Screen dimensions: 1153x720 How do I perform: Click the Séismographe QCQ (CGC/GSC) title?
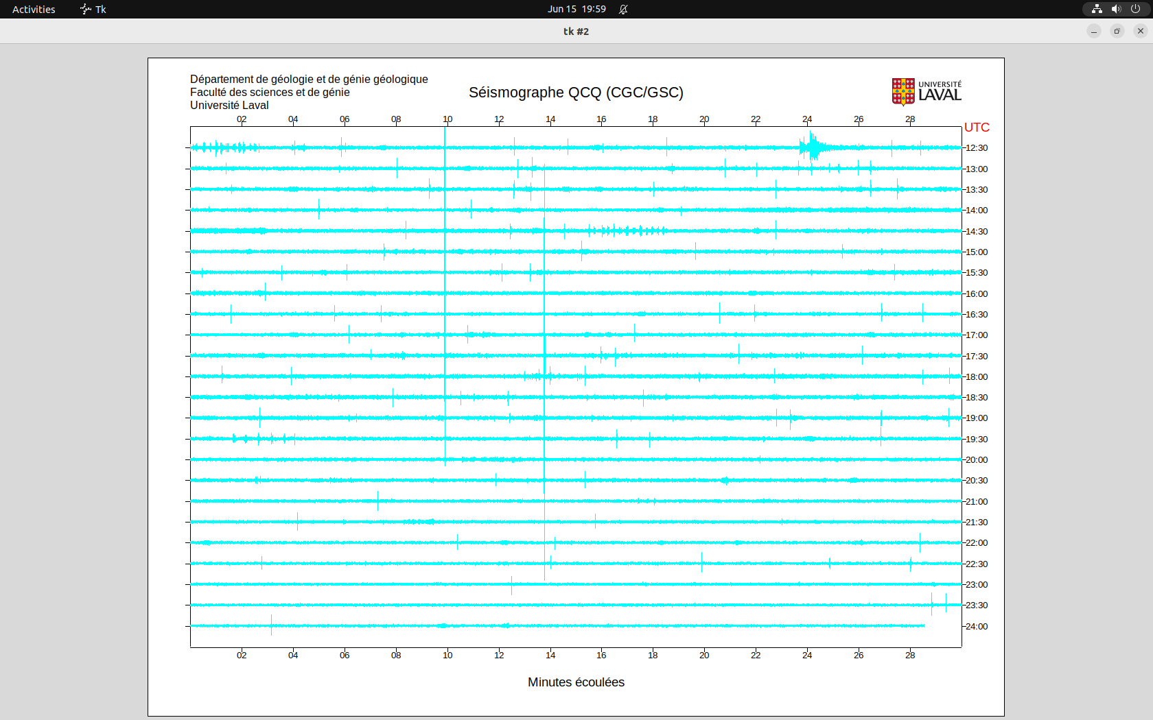pyautogui.click(x=576, y=93)
